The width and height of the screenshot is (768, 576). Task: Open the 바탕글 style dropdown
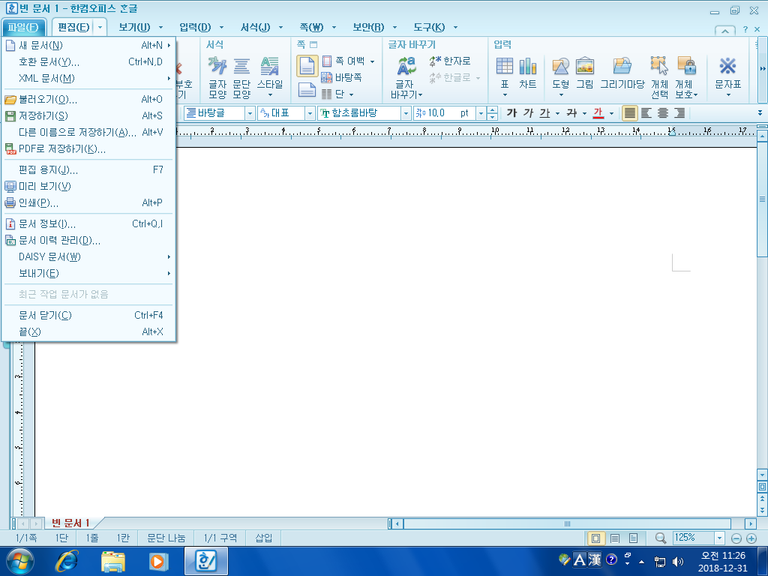coord(250,113)
